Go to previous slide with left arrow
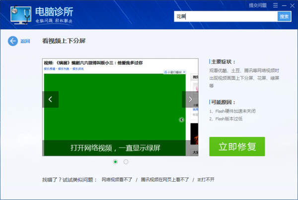Viewport: 298px width, 200px height. [50, 100]
